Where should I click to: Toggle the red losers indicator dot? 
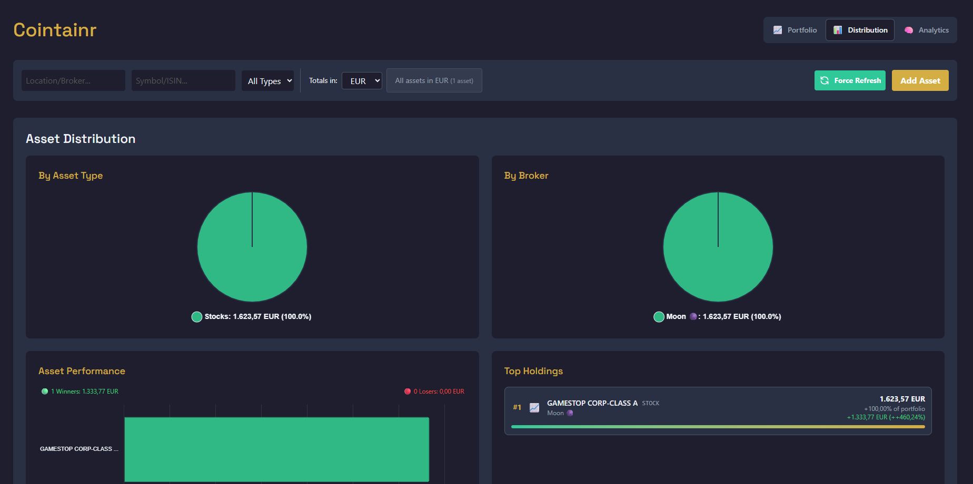pyautogui.click(x=407, y=391)
